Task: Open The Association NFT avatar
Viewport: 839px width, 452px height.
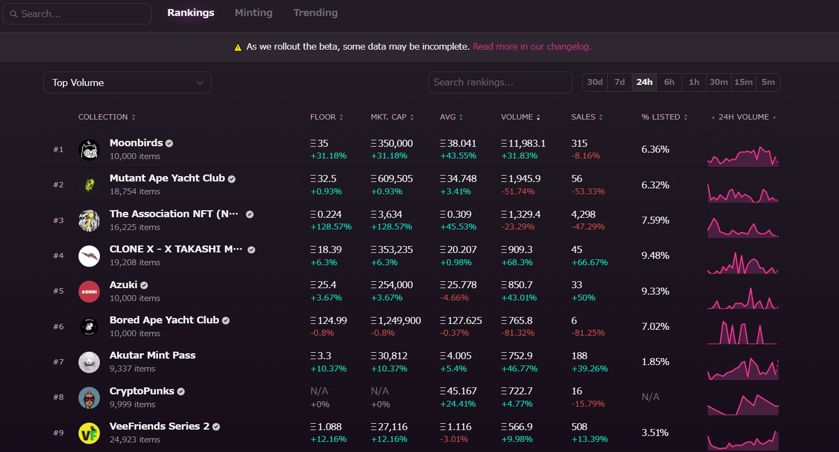Action: click(x=89, y=220)
